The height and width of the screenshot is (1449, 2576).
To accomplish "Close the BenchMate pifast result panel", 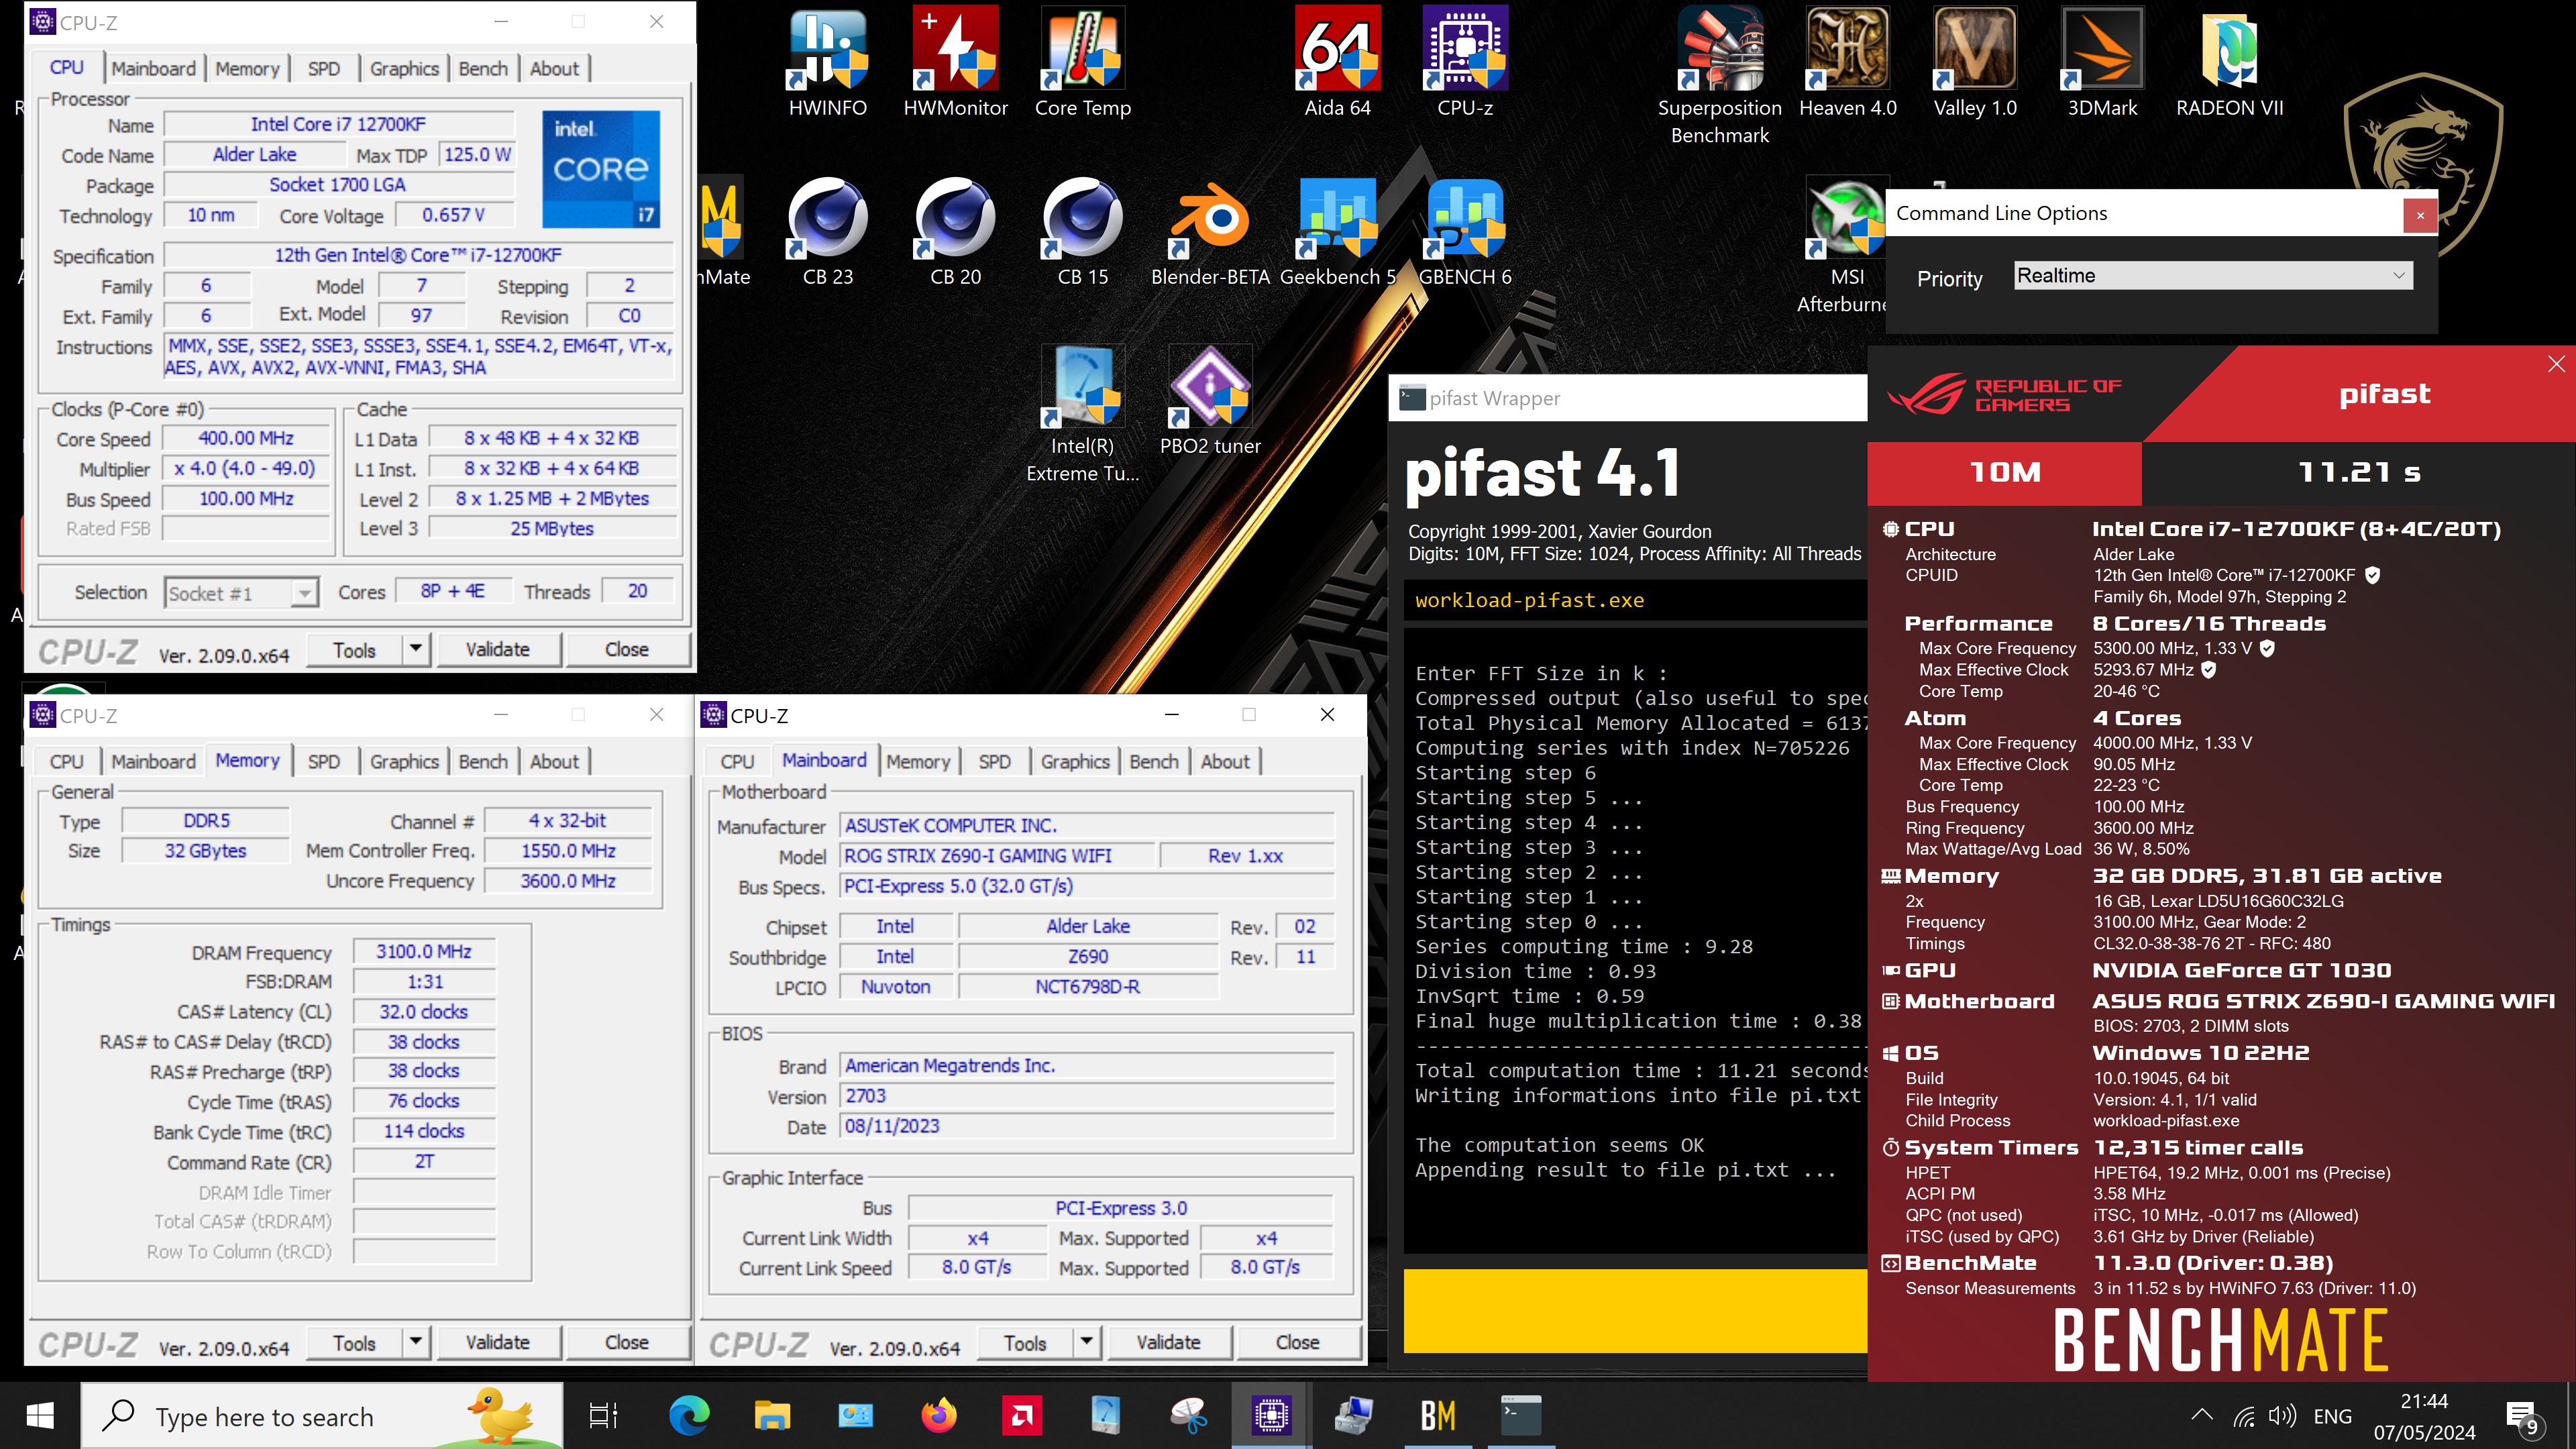I will (2556, 364).
